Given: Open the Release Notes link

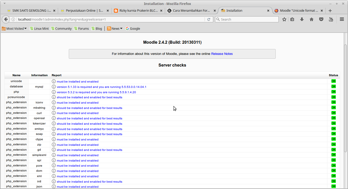Looking at the screenshot, I should 222,54.
